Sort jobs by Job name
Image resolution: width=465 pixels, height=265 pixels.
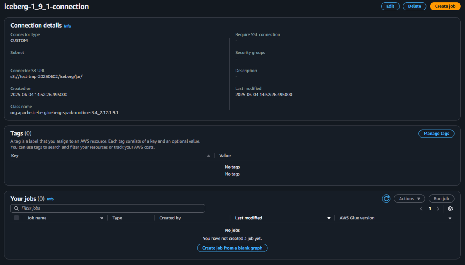point(102,218)
